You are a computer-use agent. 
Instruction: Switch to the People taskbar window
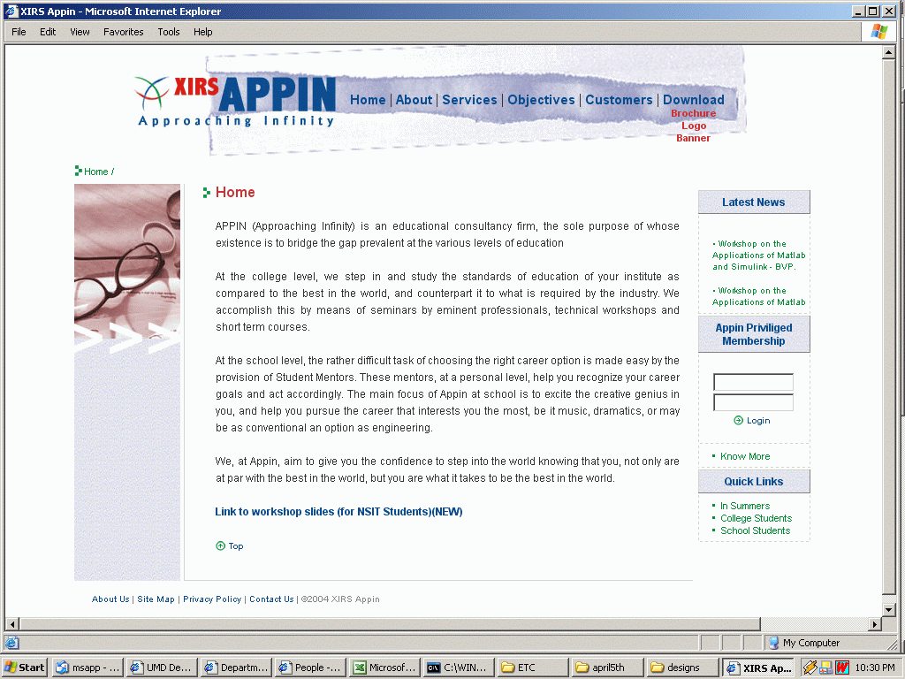coord(310,668)
